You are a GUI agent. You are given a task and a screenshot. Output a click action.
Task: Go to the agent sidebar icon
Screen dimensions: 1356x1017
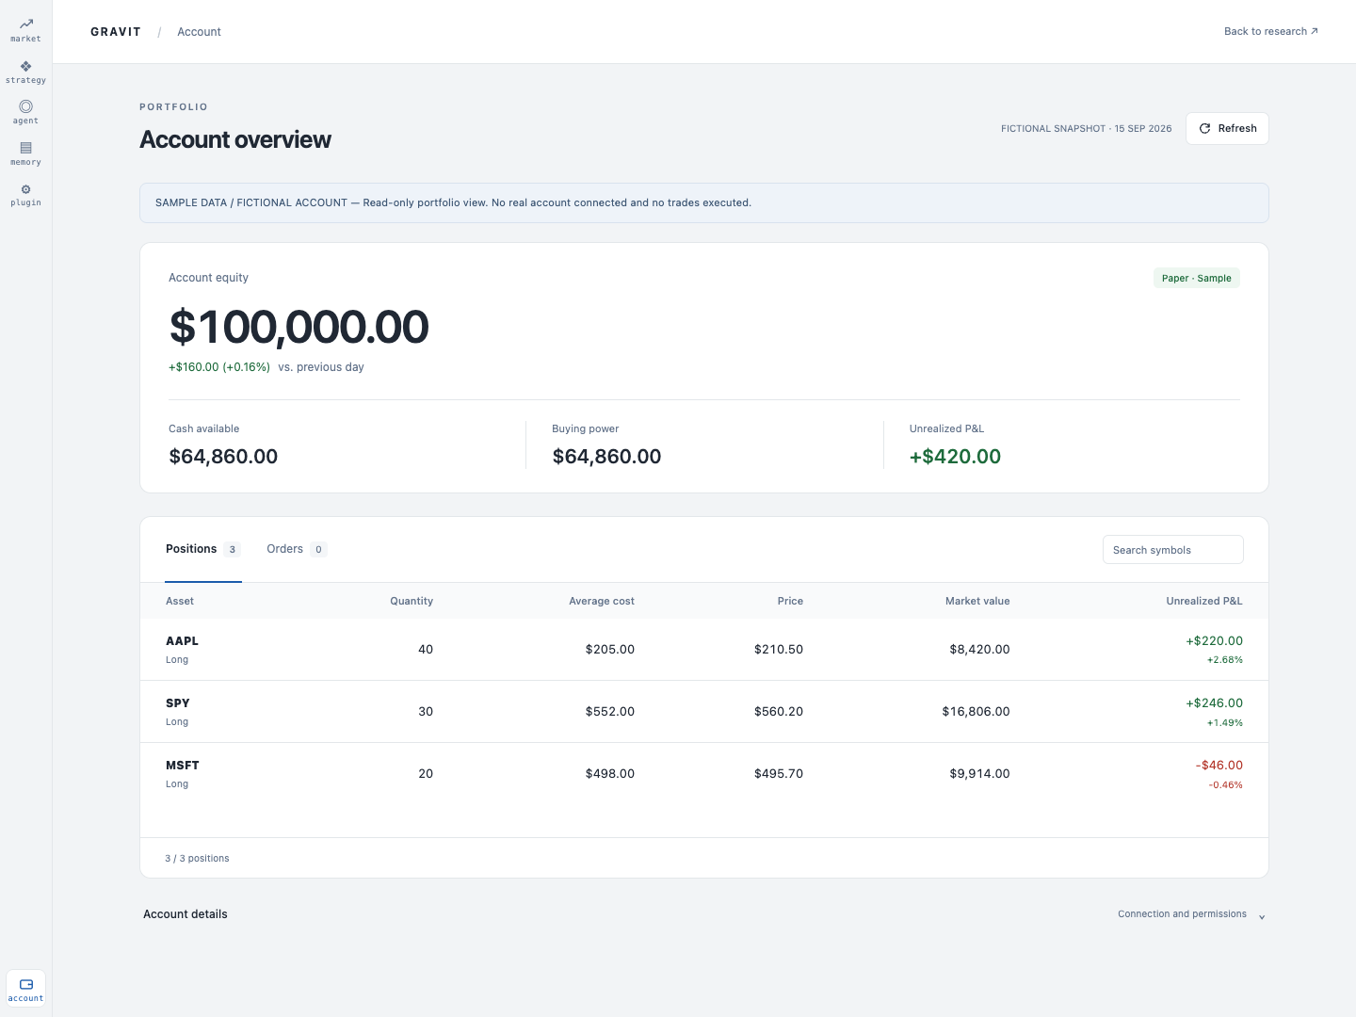tap(25, 112)
